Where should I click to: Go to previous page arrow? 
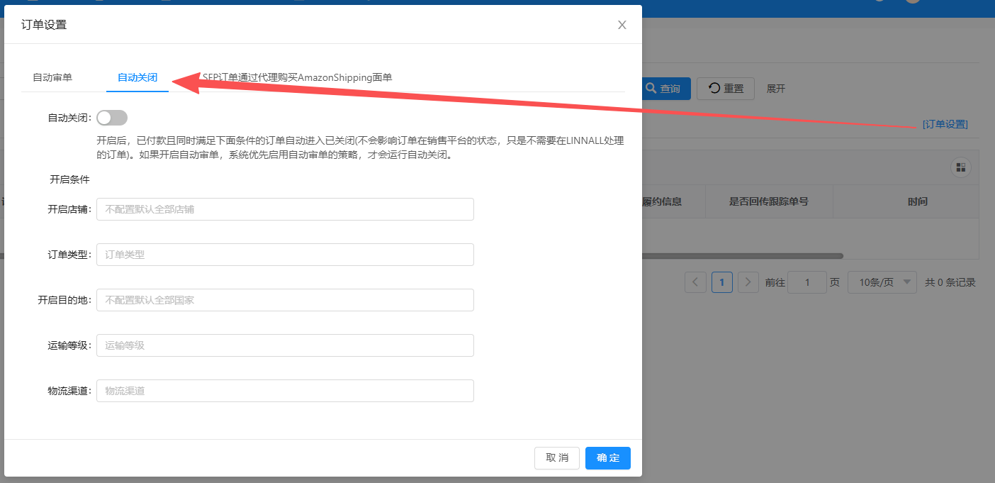(x=695, y=282)
